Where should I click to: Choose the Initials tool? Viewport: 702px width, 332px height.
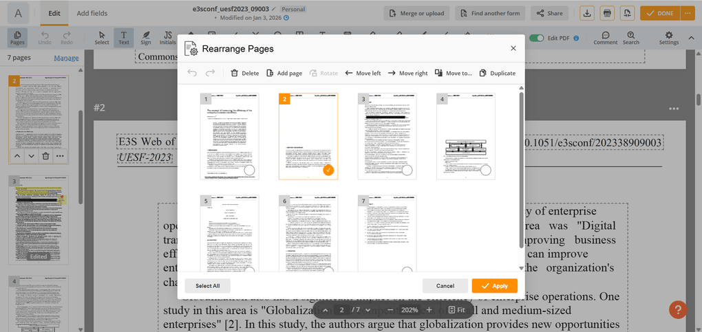(x=168, y=38)
